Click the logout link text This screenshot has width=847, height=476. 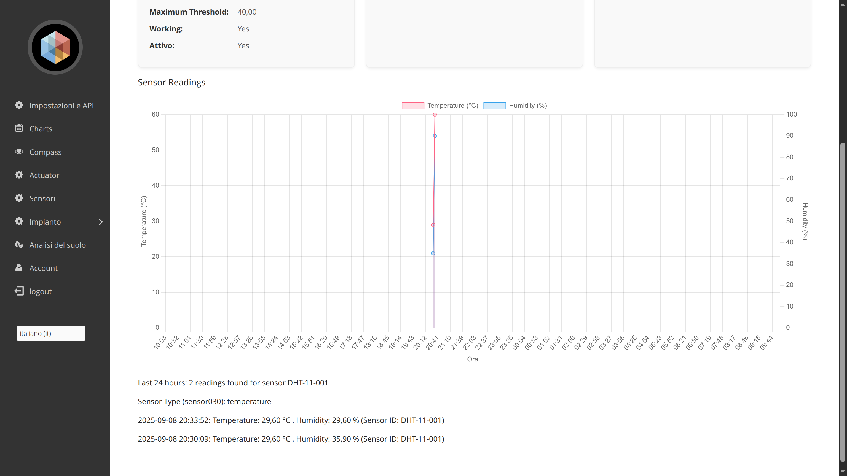pos(41,291)
